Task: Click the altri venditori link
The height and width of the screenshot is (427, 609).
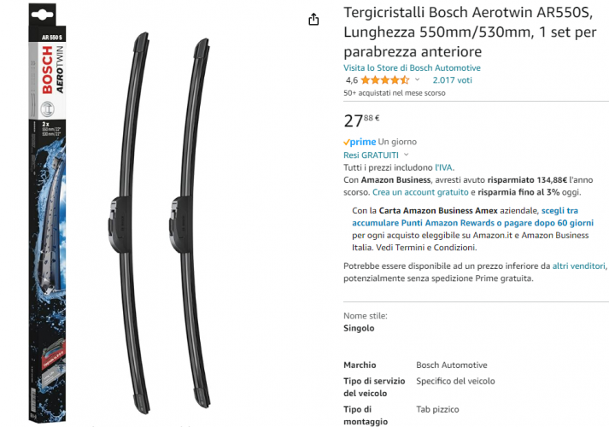Action: (x=579, y=266)
